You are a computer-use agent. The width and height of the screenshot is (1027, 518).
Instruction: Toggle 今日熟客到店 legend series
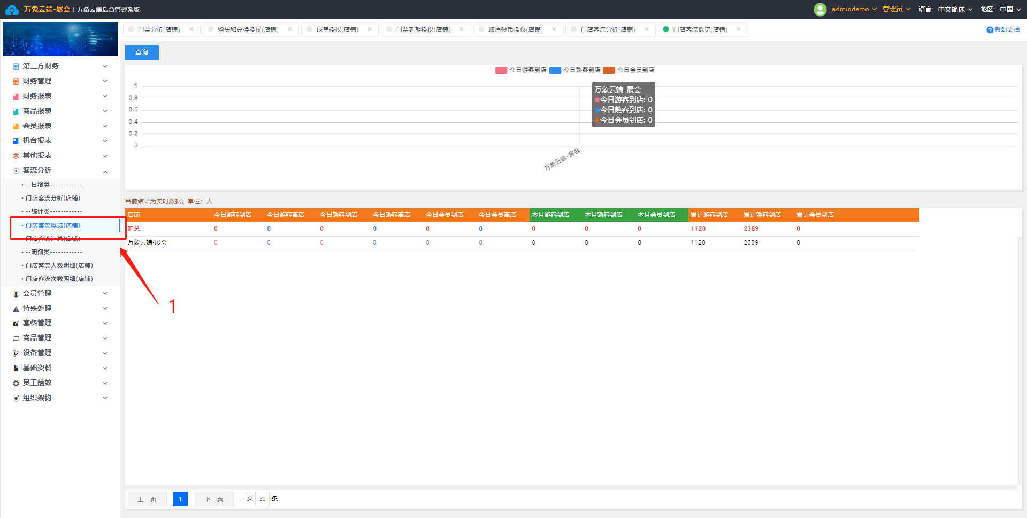pyautogui.click(x=574, y=70)
